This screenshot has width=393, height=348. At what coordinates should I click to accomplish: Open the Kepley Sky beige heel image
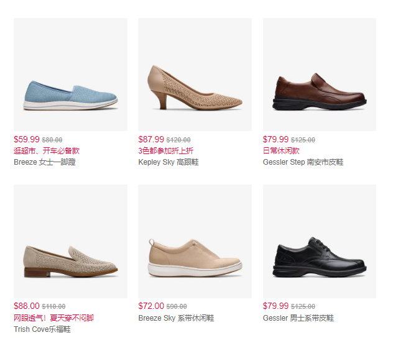coord(195,75)
